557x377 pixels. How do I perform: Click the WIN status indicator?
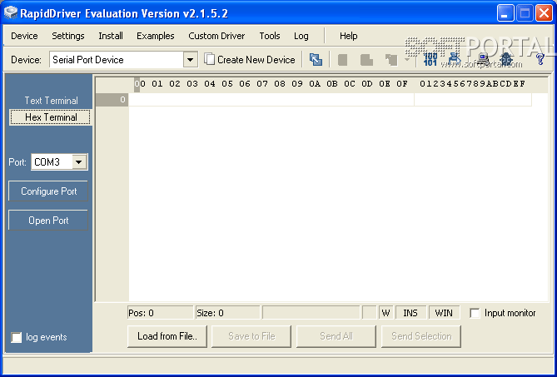pyautogui.click(x=444, y=313)
